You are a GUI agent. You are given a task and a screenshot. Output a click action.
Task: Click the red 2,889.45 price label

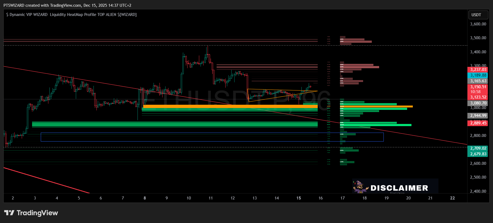pos(478,123)
